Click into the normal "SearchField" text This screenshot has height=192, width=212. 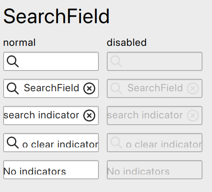tap(51, 88)
